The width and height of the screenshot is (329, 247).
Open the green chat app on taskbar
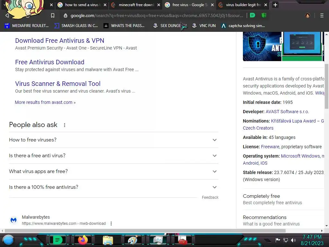tap(58, 240)
